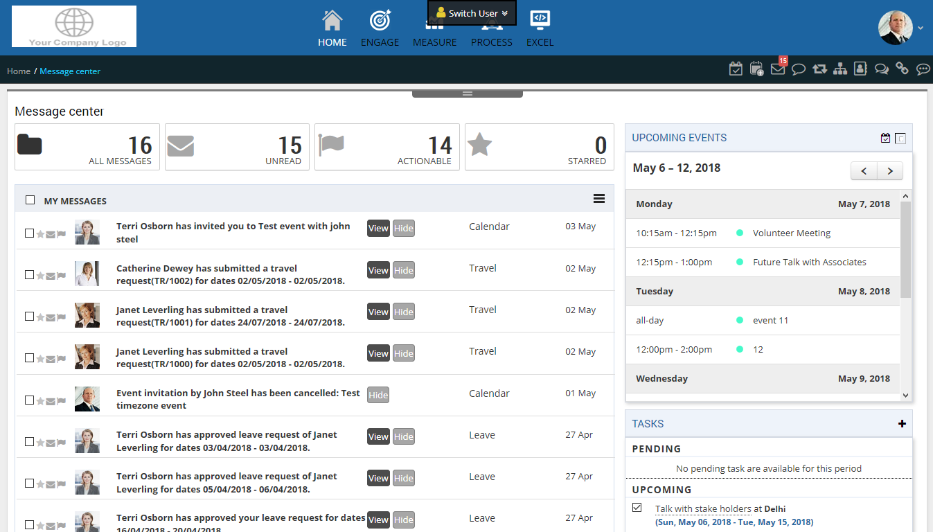The height and width of the screenshot is (532, 933).
Task: Select checkbox for Janet Leverling TR/1000 message
Action: tap(29, 357)
